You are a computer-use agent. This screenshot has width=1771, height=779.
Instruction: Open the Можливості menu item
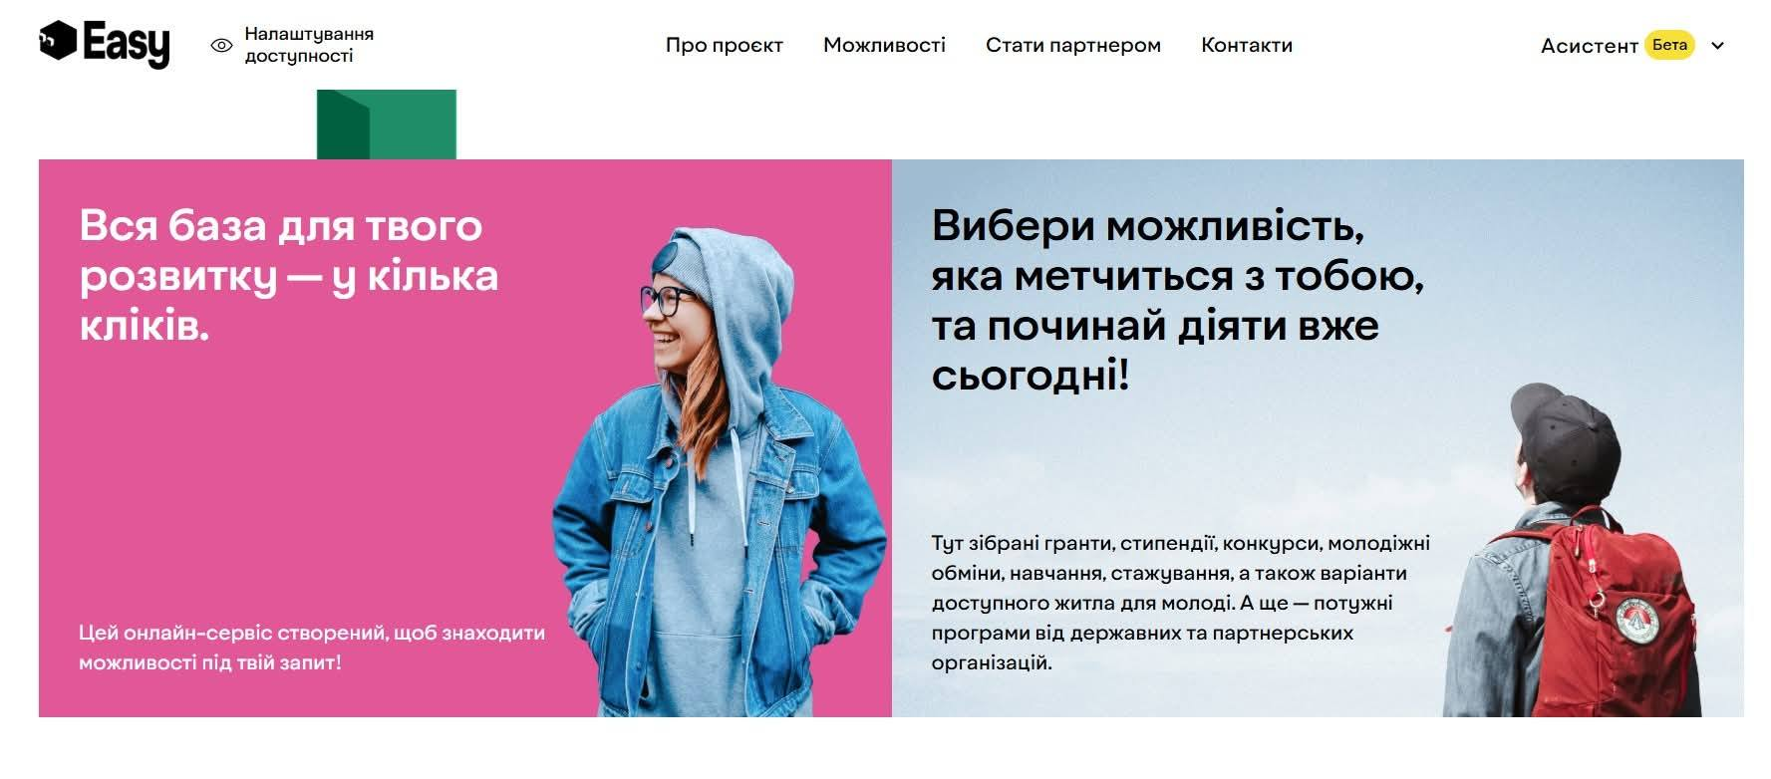click(x=884, y=45)
